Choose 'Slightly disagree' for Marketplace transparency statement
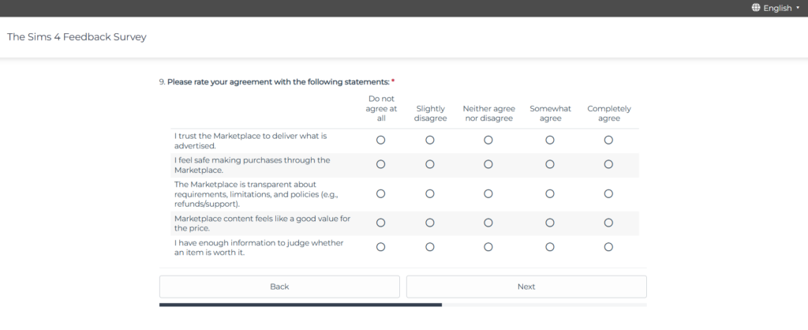The image size is (808, 330). pos(430,194)
